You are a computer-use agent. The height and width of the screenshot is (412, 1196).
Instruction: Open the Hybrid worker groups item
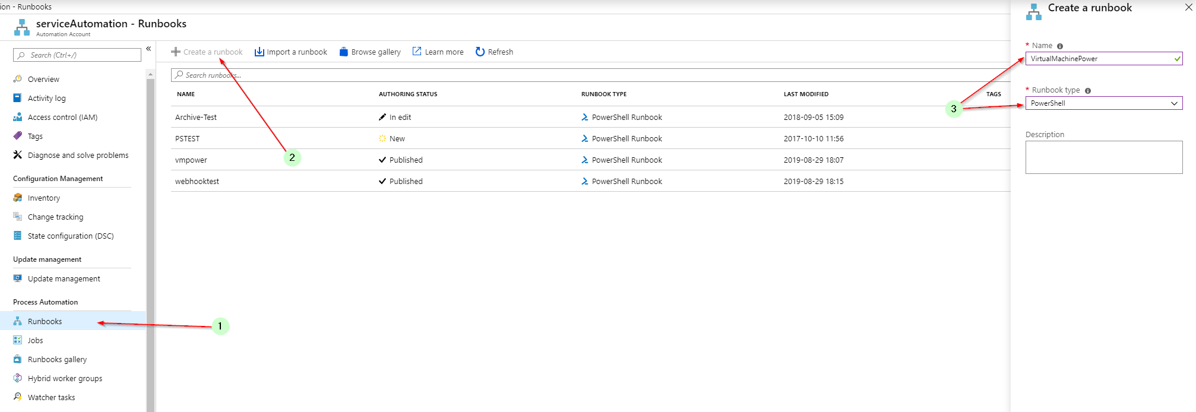[x=65, y=379]
